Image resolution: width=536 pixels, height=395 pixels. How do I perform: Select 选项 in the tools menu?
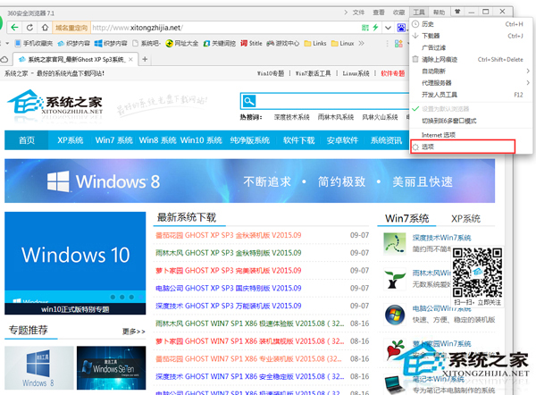(429, 147)
